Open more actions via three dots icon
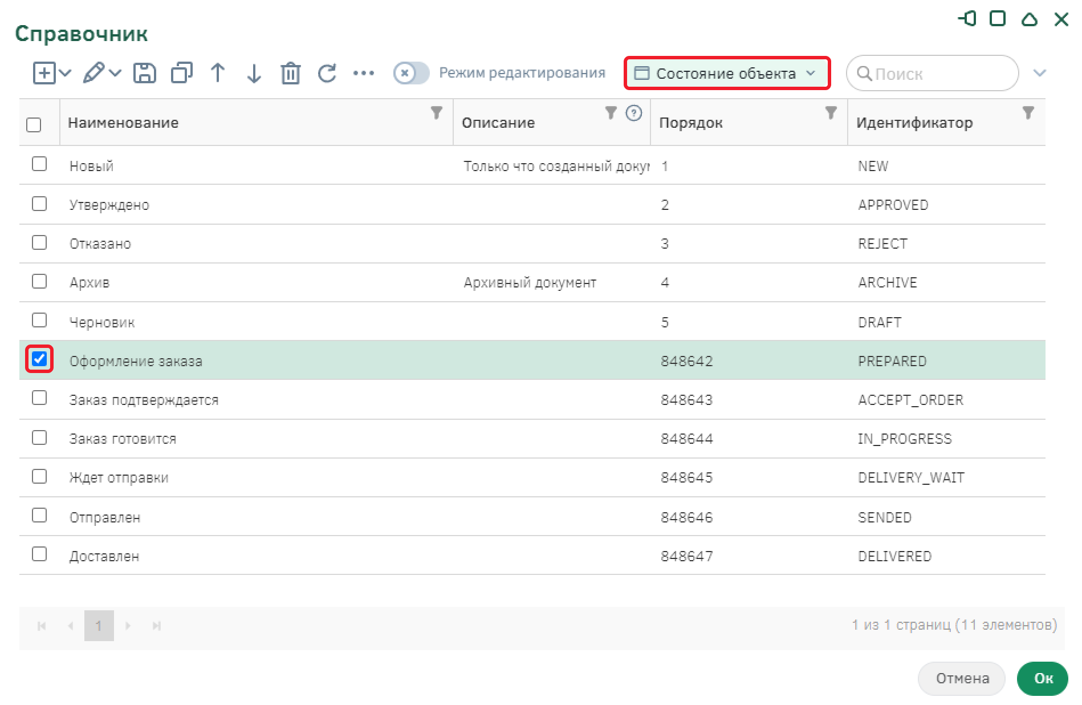 tap(363, 74)
